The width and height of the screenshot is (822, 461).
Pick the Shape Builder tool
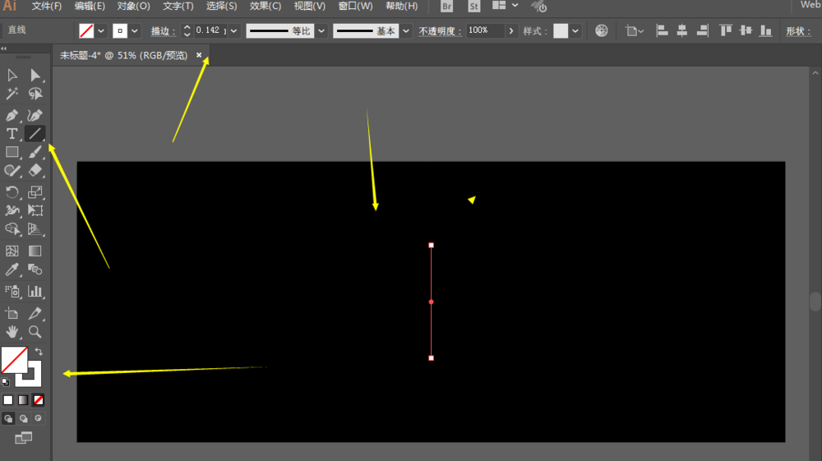[12, 229]
